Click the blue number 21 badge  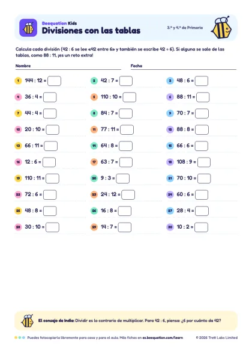tap(170, 178)
